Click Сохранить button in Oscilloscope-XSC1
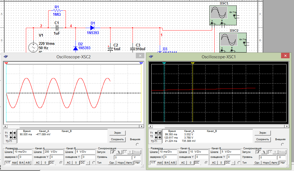 point(263,139)
